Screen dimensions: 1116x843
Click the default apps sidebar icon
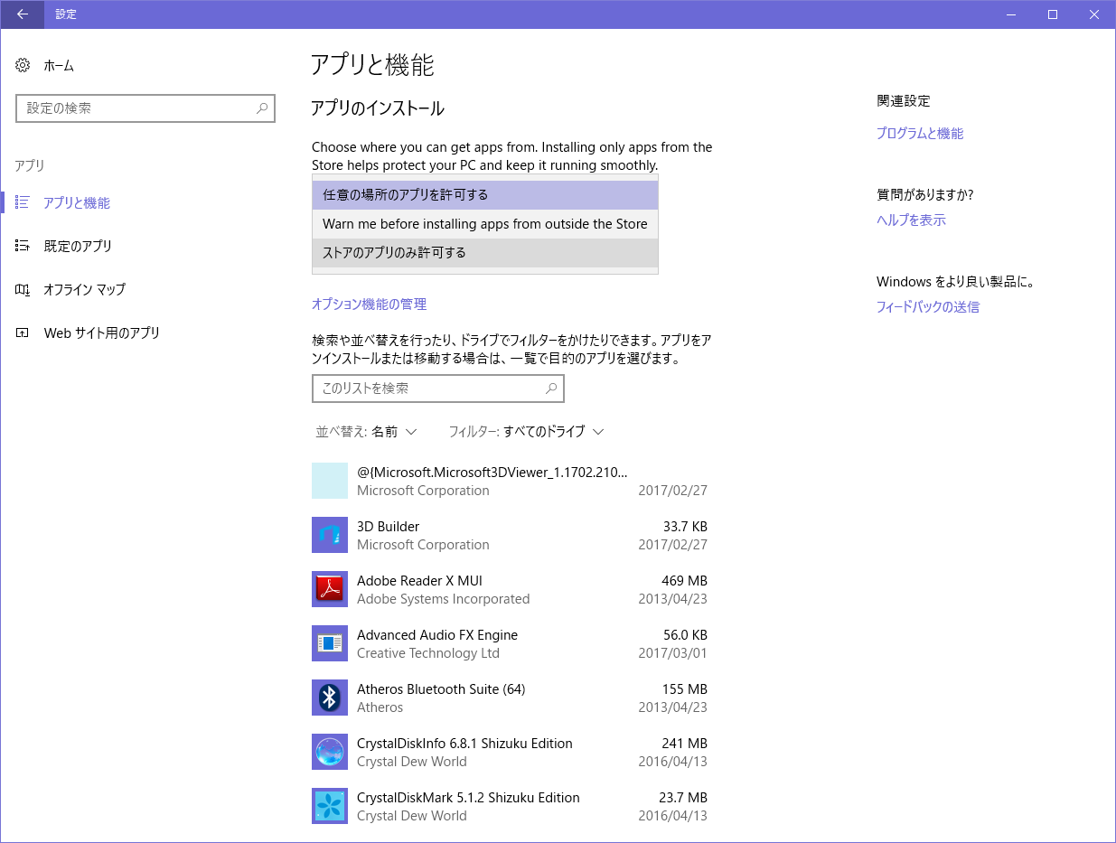coord(23,246)
